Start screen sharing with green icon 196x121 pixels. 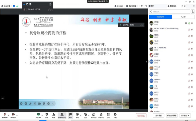tap(39, 116)
